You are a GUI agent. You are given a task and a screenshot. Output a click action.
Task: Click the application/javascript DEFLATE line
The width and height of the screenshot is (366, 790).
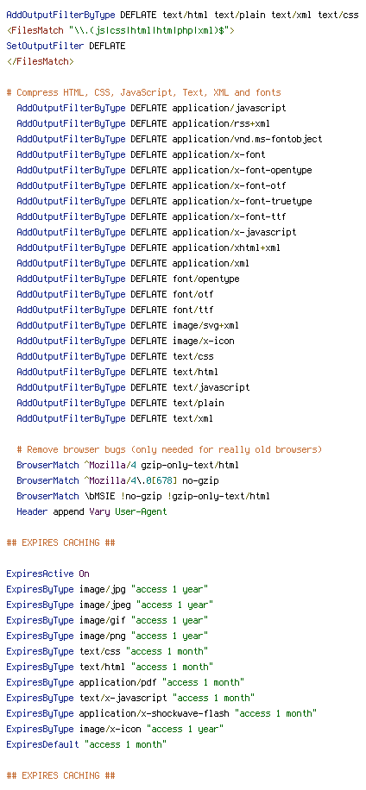click(x=151, y=109)
